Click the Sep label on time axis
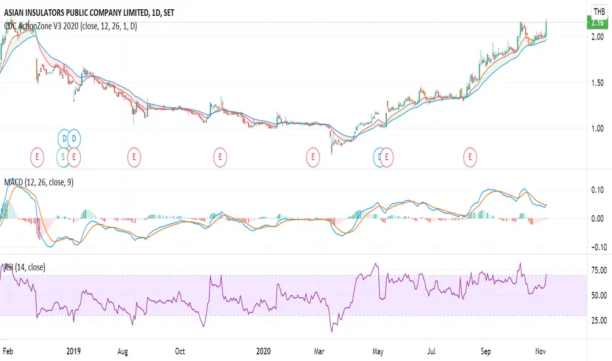The image size is (612, 361). pos(485,352)
